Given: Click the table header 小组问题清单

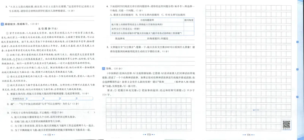Looking at the screenshot, I should pyautogui.click(x=147, y=20).
